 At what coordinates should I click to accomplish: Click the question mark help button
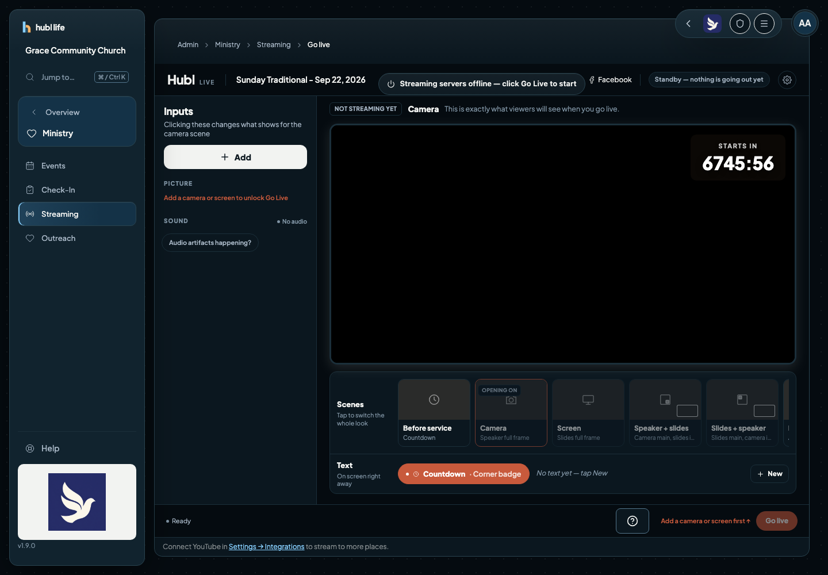click(632, 521)
